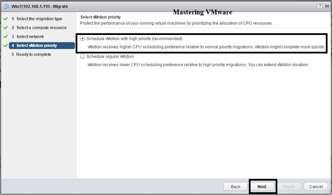Click text 'vMotion receives higher CPU scheduling preference'

pos(206,47)
